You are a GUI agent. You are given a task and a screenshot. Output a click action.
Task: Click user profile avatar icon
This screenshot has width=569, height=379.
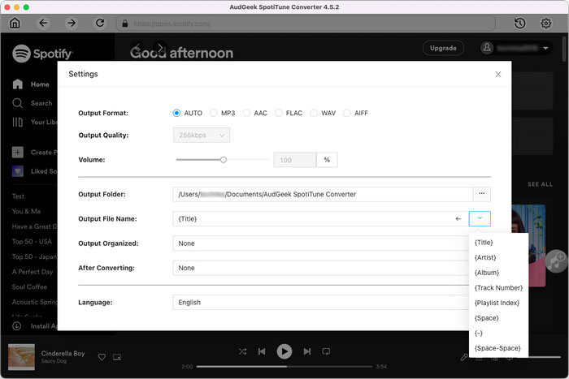point(487,48)
